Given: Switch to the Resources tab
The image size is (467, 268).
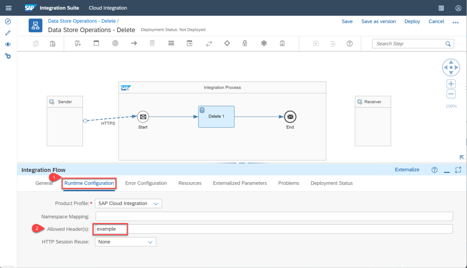Looking at the screenshot, I should pos(190,183).
